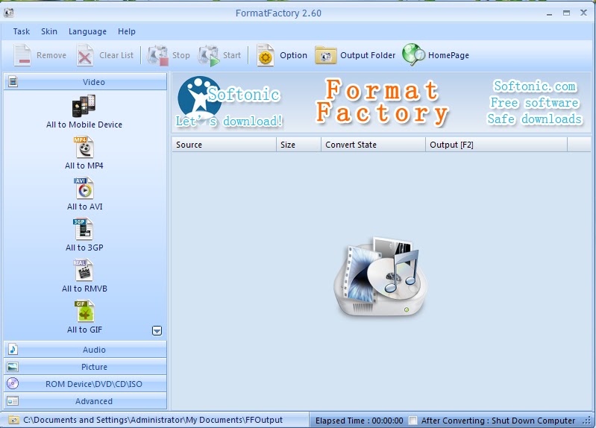596x428 pixels.
Task: Select the All to GIF icon
Action: (x=84, y=312)
